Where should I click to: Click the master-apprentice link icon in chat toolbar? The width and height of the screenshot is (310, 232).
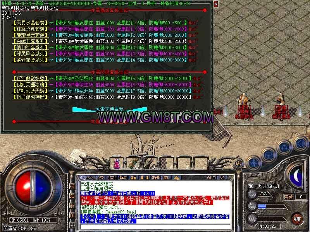(x=144, y=178)
